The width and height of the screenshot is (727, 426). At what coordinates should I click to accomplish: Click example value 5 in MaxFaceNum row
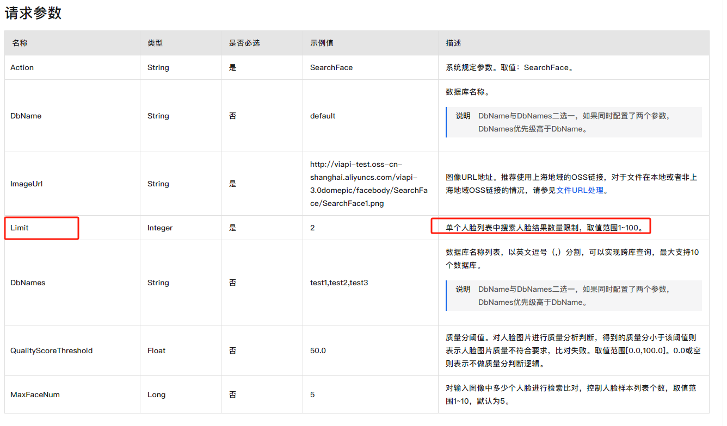click(x=312, y=394)
